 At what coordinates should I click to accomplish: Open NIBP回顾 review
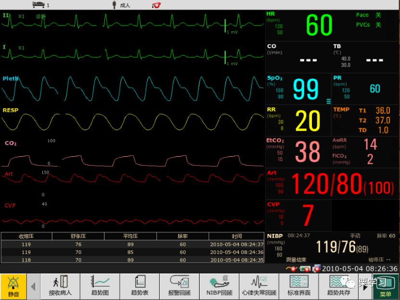(219, 286)
